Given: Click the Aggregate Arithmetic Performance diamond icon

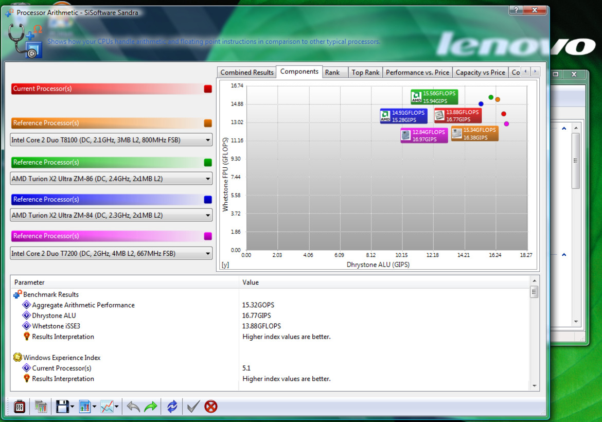Looking at the screenshot, I should tap(26, 305).
